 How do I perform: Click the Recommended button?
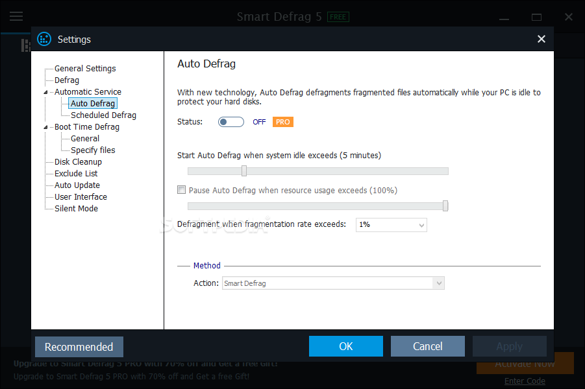(79, 347)
